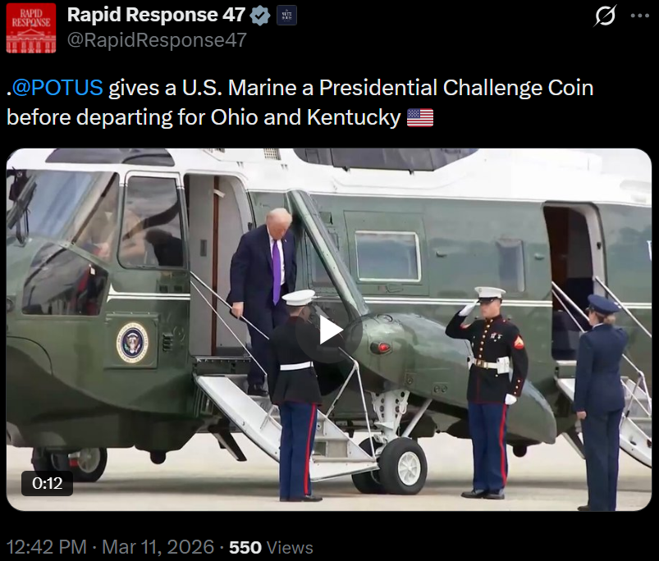Click the presidential seal on the helicopter
The height and width of the screenshot is (561, 659).
click(132, 342)
